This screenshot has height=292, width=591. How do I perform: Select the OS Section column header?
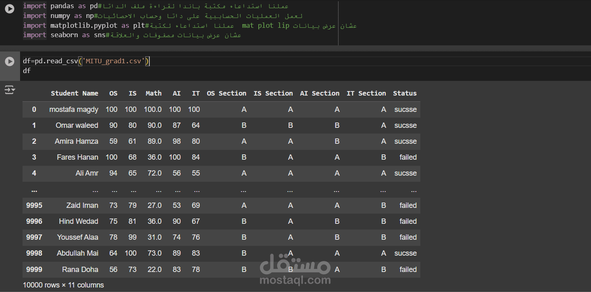click(x=226, y=93)
